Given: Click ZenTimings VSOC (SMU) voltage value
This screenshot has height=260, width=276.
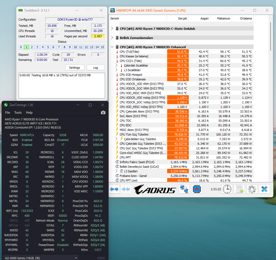Looking at the screenshot, I should pyautogui.click(x=98, y=152).
